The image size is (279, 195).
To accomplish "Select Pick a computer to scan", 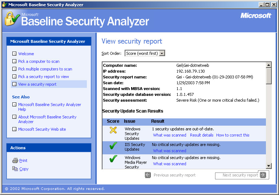I will pos(39,61).
